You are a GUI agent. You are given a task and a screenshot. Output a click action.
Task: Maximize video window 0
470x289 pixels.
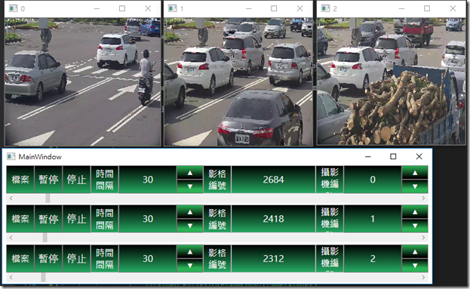tap(122, 8)
